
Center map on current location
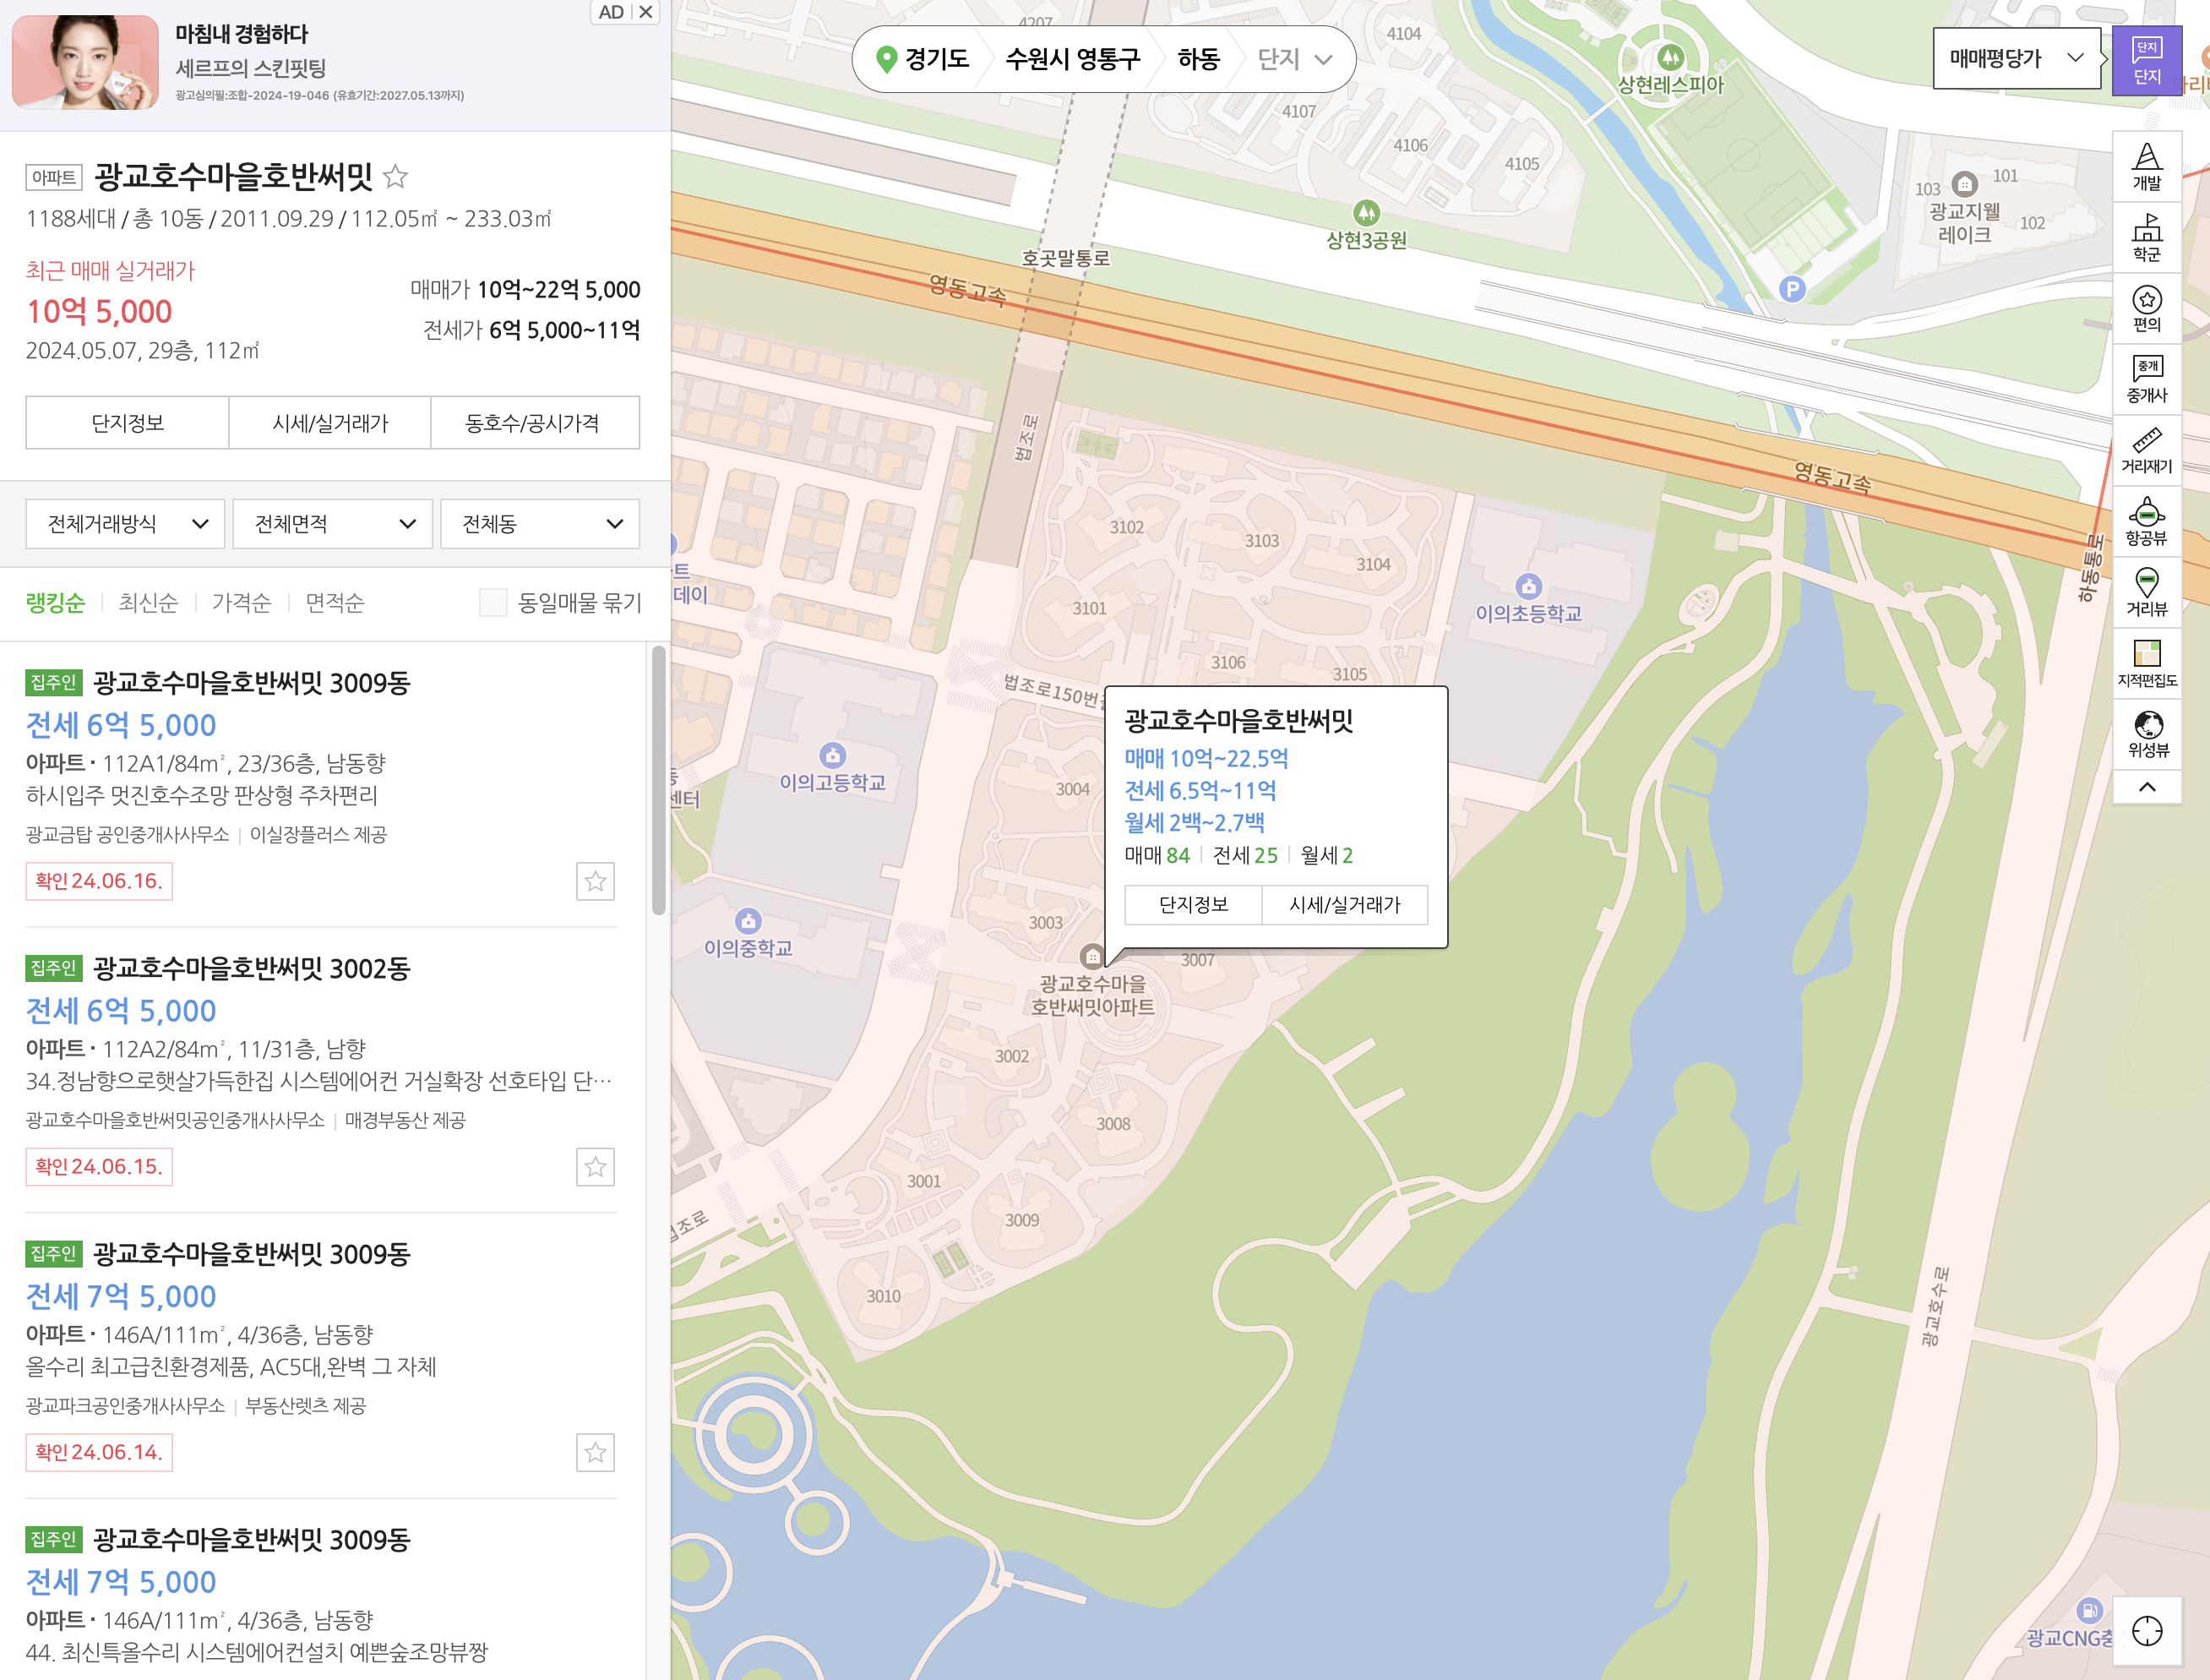2146,1631
